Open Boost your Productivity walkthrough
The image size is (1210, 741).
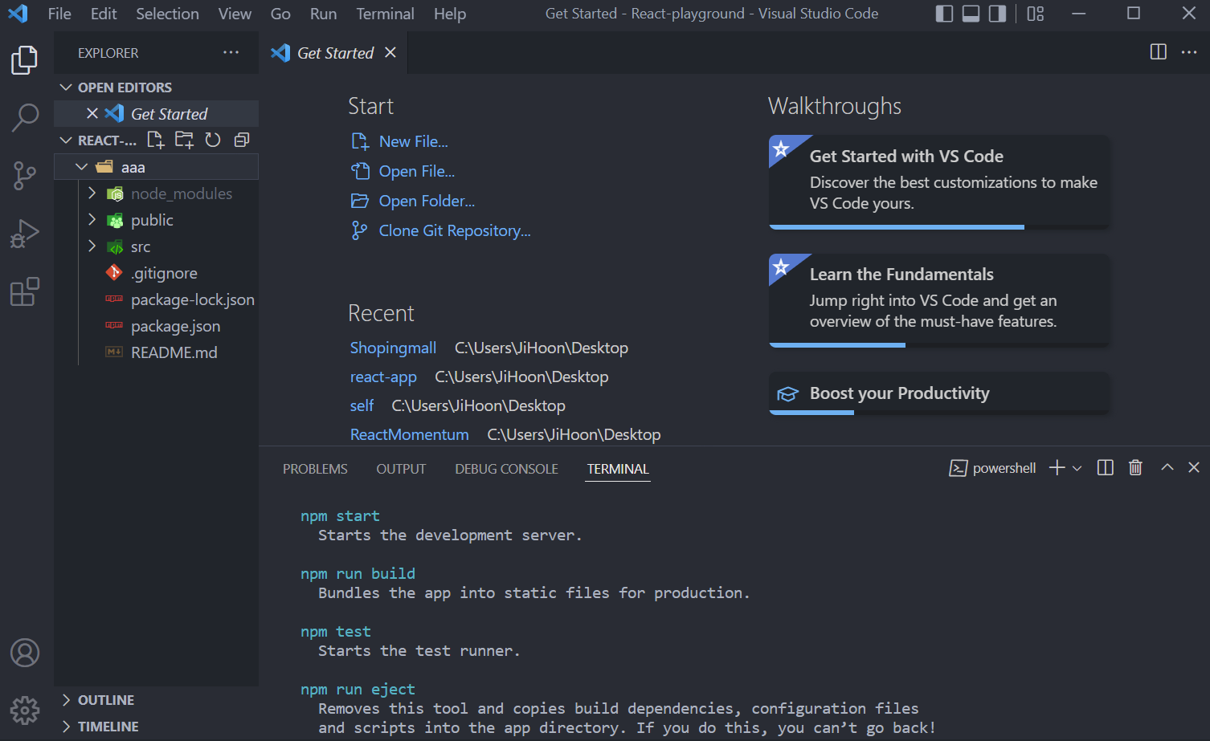(x=939, y=393)
